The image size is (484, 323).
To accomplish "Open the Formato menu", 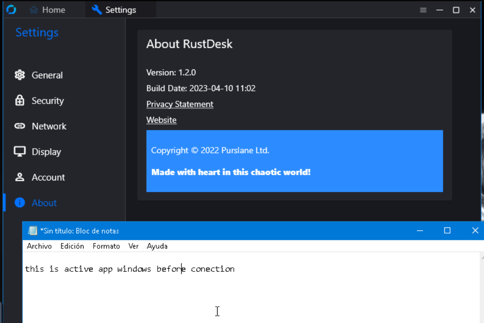I will (x=106, y=246).
